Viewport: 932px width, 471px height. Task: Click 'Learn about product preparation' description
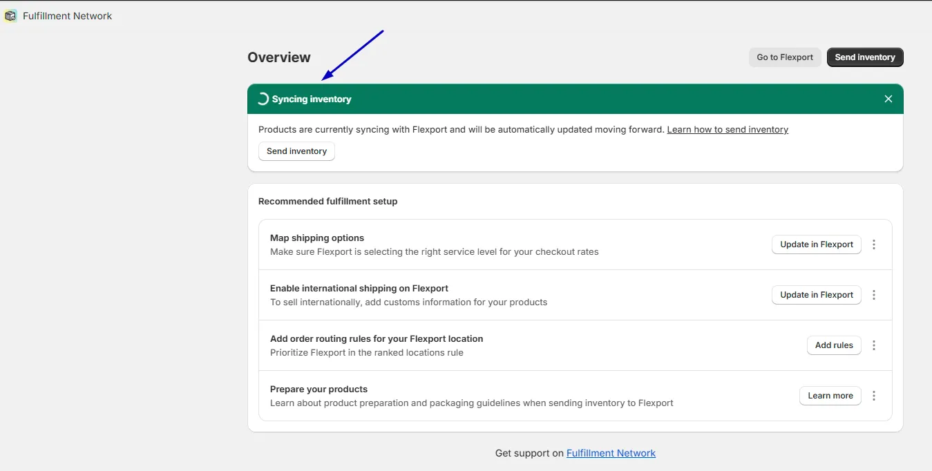pyautogui.click(x=472, y=403)
